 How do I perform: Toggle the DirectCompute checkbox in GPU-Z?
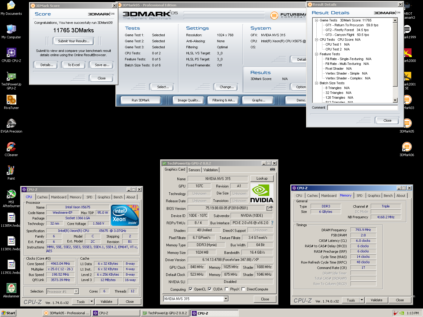pyautogui.click(x=243, y=289)
